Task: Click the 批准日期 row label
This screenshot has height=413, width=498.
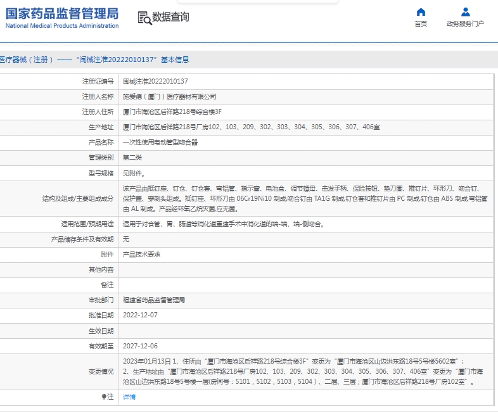Action: (x=101, y=315)
